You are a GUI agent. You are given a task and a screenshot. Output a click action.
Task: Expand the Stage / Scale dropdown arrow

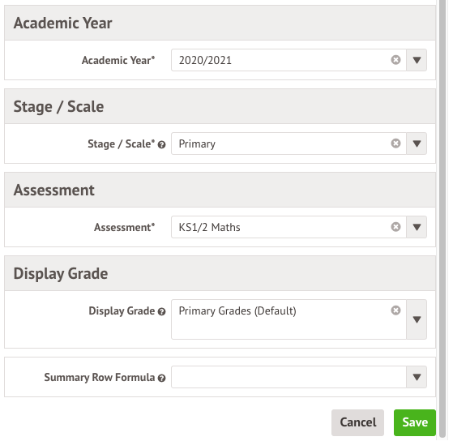(417, 143)
